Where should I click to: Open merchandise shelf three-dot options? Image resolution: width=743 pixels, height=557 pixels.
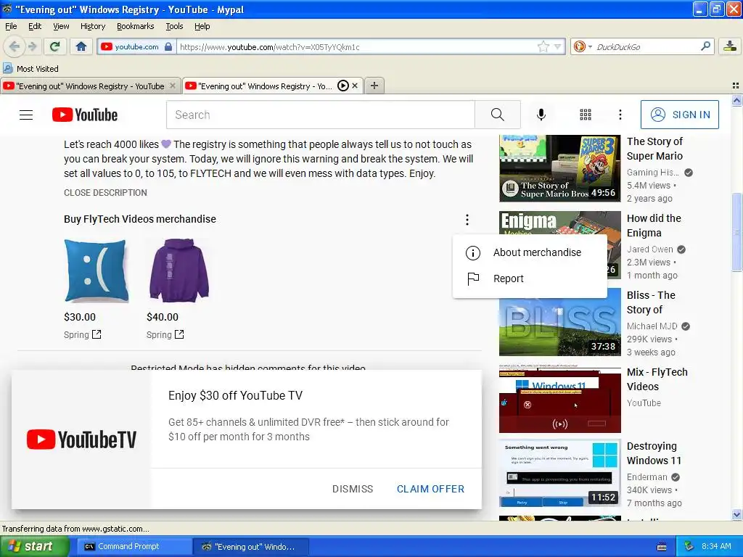(467, 219)
